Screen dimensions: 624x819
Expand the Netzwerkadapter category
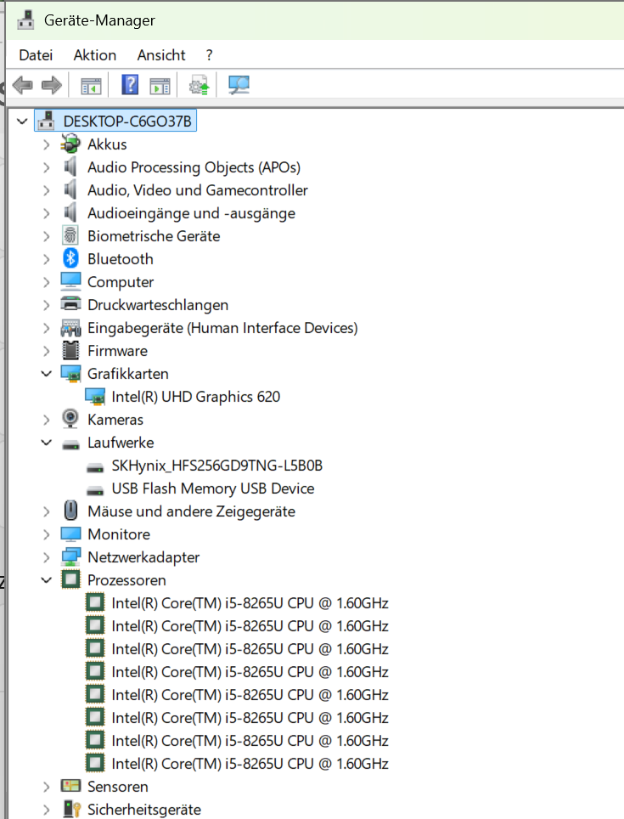(47, 557)
